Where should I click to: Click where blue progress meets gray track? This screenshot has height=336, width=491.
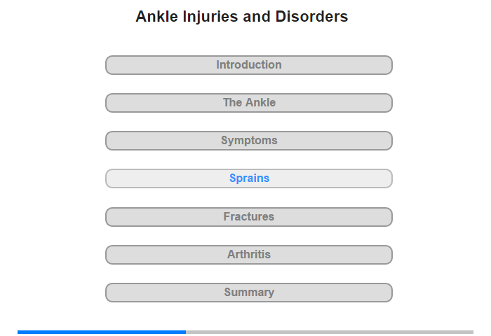[x=186, y=332]
